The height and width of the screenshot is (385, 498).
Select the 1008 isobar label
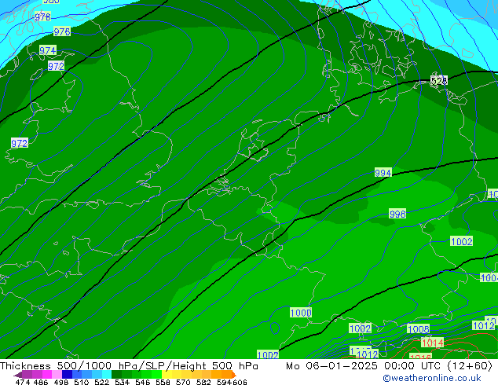[419, 329]
